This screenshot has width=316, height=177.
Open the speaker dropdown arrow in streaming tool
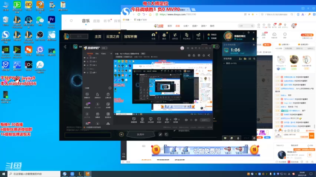[179, 120]
